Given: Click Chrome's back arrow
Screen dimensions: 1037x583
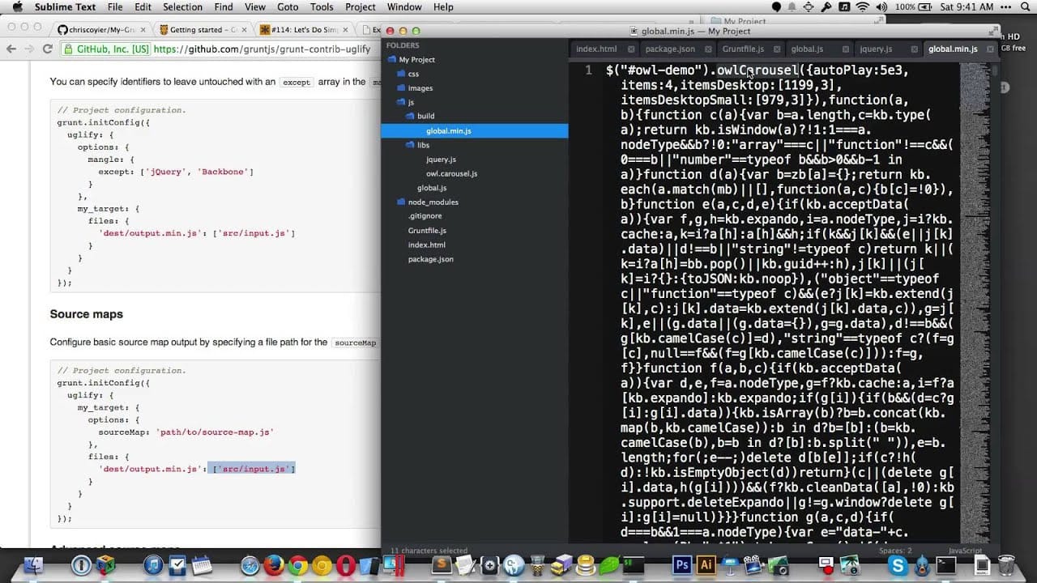Looking at the screenshot, I should pos(11,49).
